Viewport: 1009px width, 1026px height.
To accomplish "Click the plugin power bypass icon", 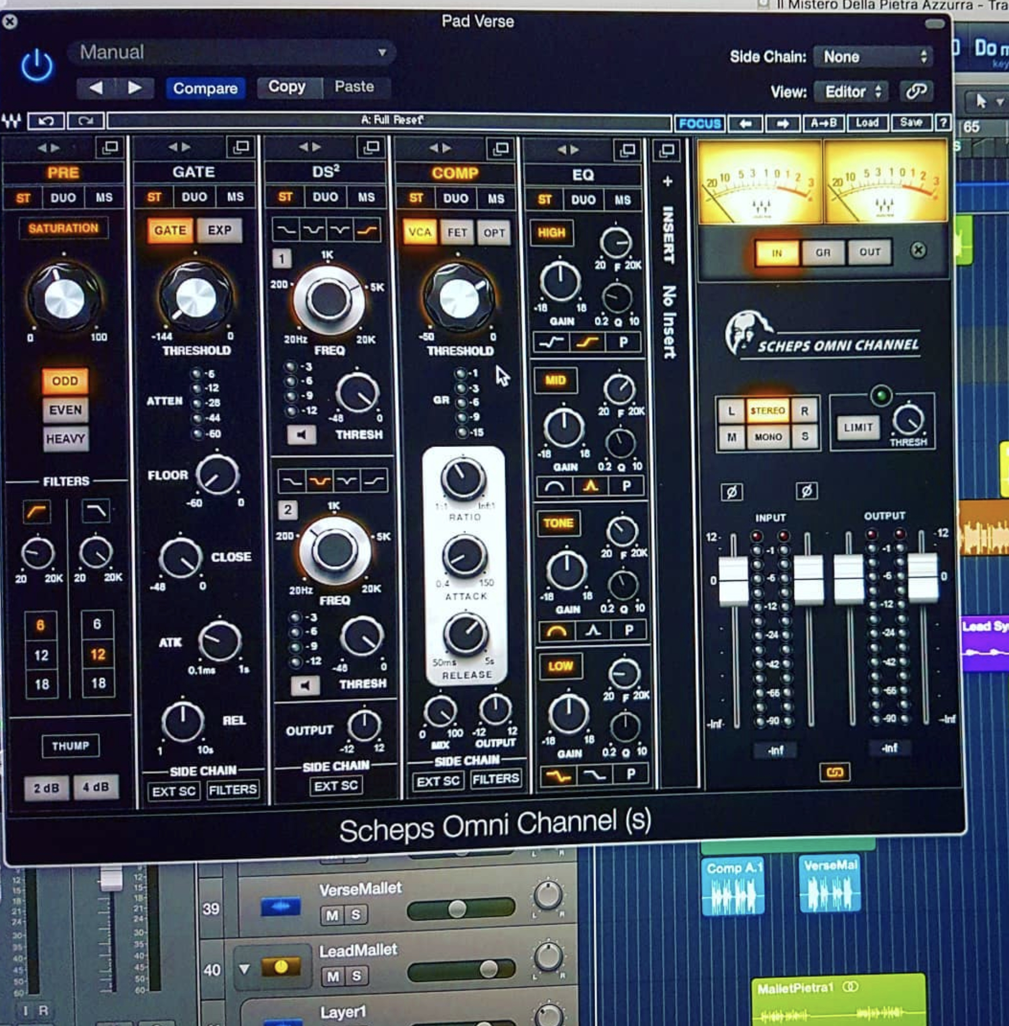I will (37, 66).
